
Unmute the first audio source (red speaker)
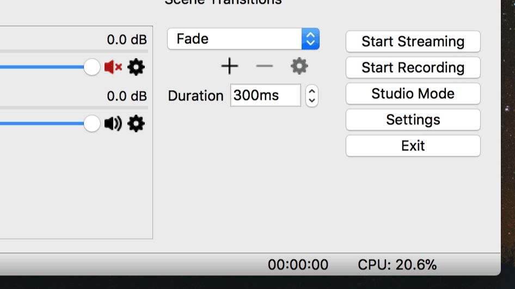[113, 67]
